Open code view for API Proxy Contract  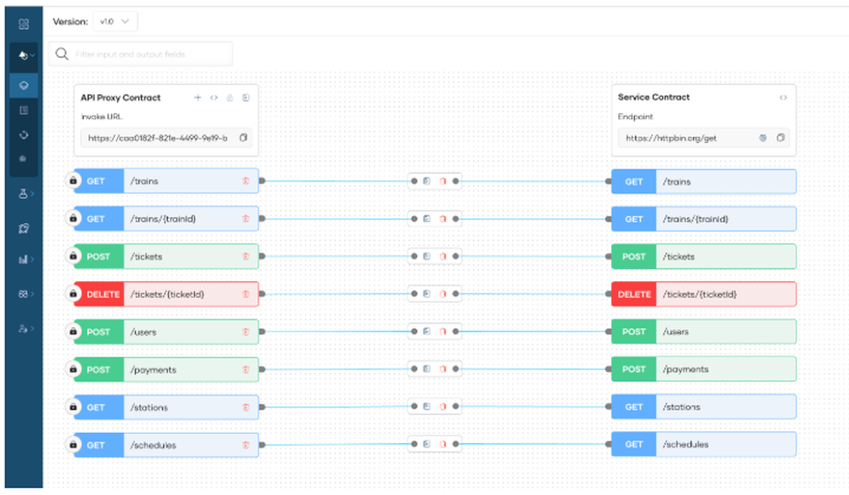214,98
